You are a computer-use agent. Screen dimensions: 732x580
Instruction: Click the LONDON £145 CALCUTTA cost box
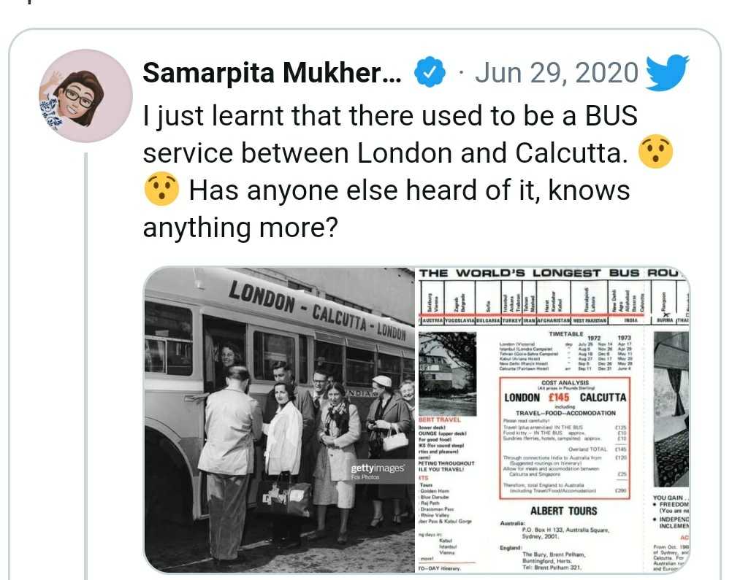coord(565,438)
